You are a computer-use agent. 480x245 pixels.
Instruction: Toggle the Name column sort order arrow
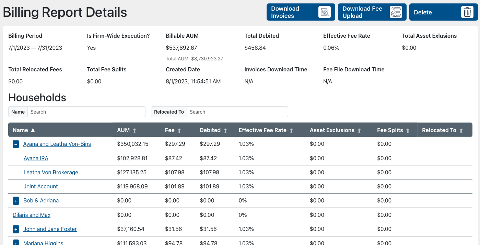(32, 130)
